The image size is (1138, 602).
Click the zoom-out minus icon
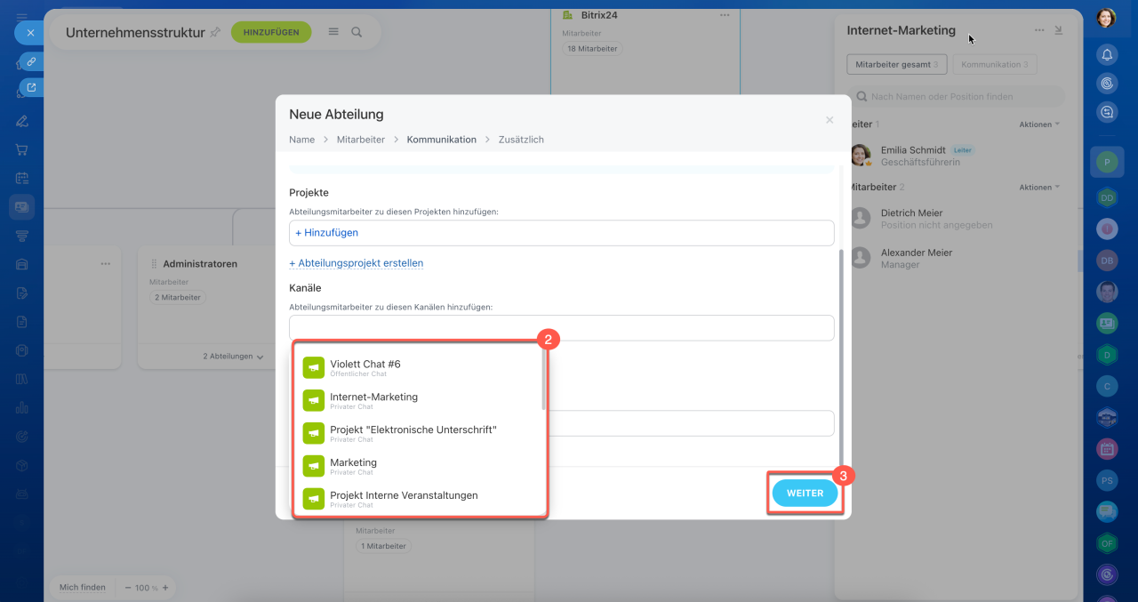click(128, 588)
